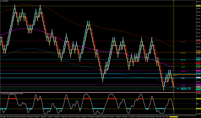Click the bright green price tag beside the green level

(x=198, y=66)
